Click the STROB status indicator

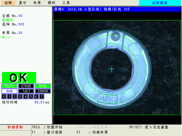pos(26,86)
